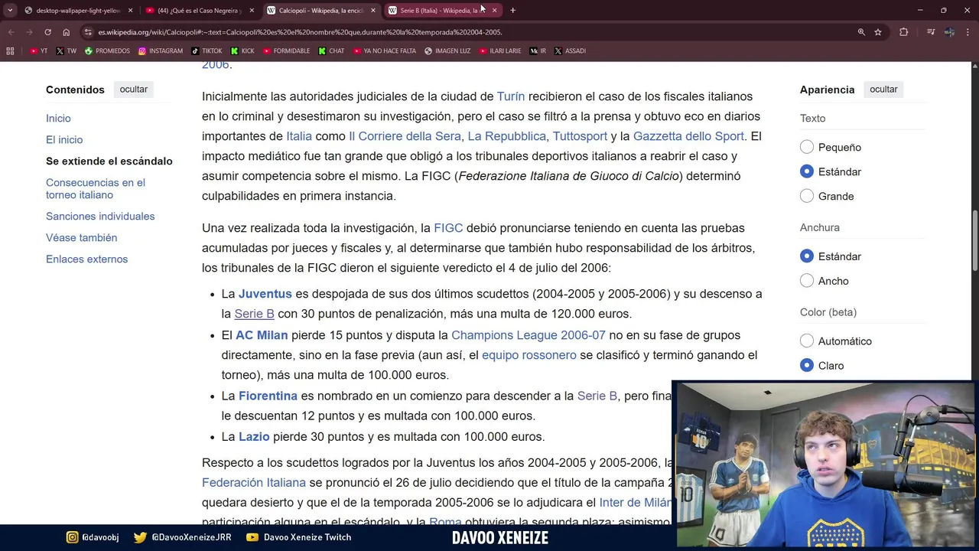Open the Il Corriere della Sera link
The image size is (979, 551).
coord(405,136)
